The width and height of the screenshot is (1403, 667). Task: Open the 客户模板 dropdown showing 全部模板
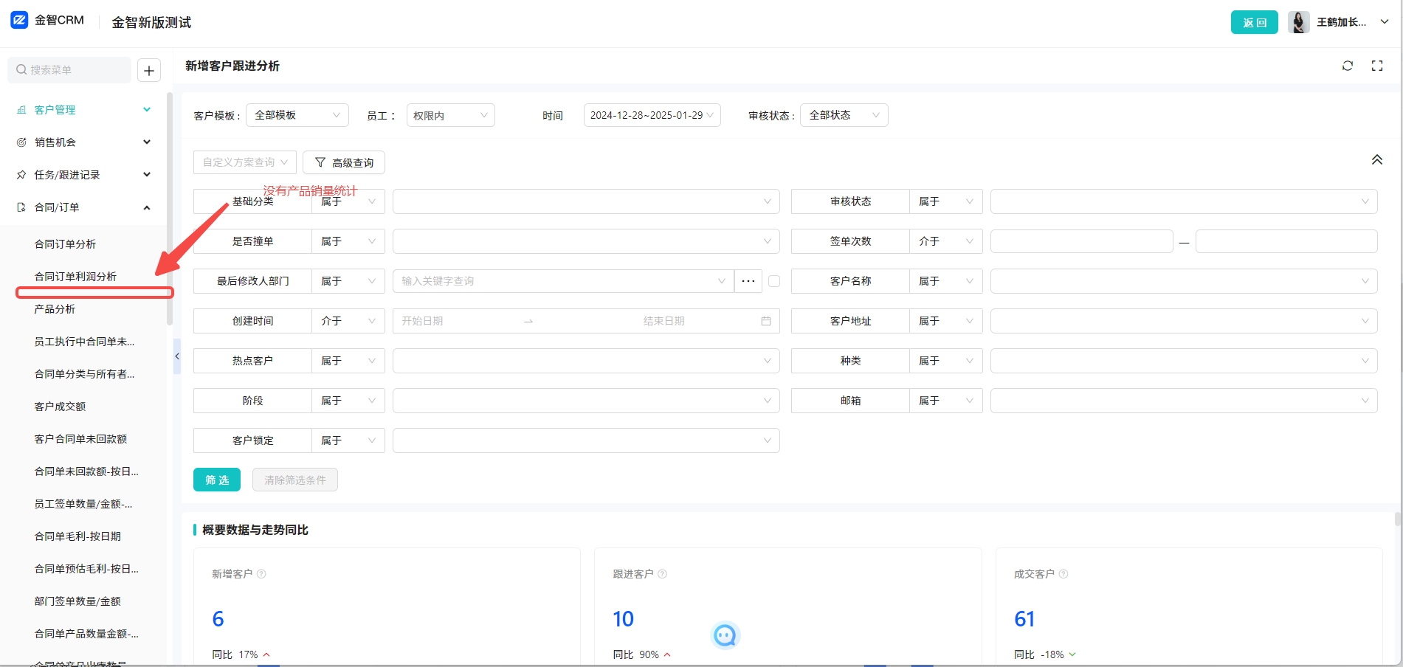(297, 115)
